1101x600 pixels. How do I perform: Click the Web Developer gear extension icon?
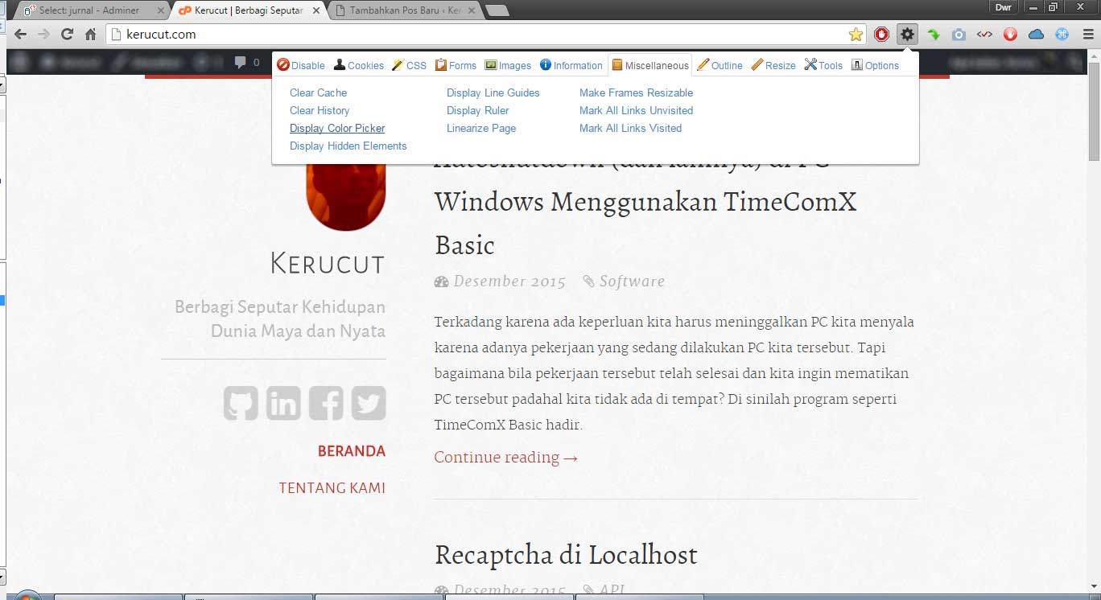[x=907, y=35]
